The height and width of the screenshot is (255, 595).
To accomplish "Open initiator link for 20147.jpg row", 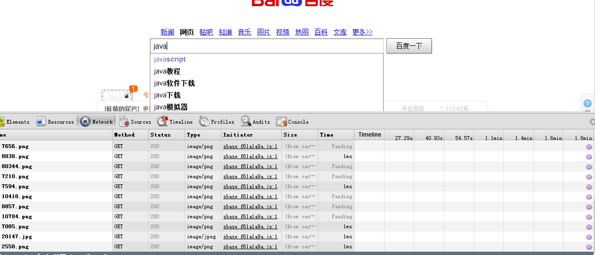I will (251, 237).
